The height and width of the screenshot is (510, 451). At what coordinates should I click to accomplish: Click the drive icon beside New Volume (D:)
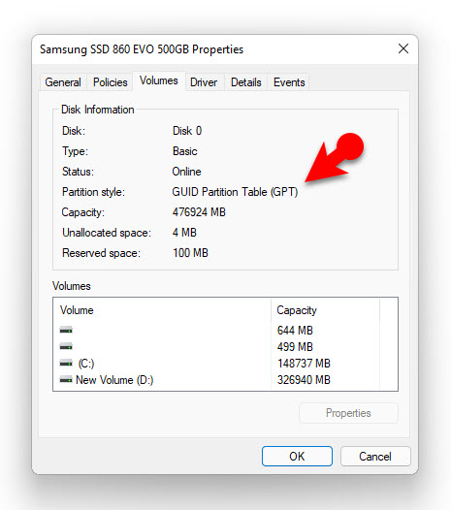(x=66, y=379)
